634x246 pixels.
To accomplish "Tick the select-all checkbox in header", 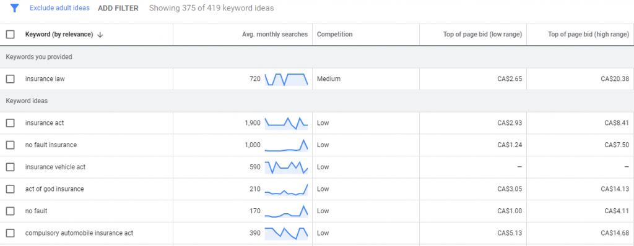I will click(10, 35).
